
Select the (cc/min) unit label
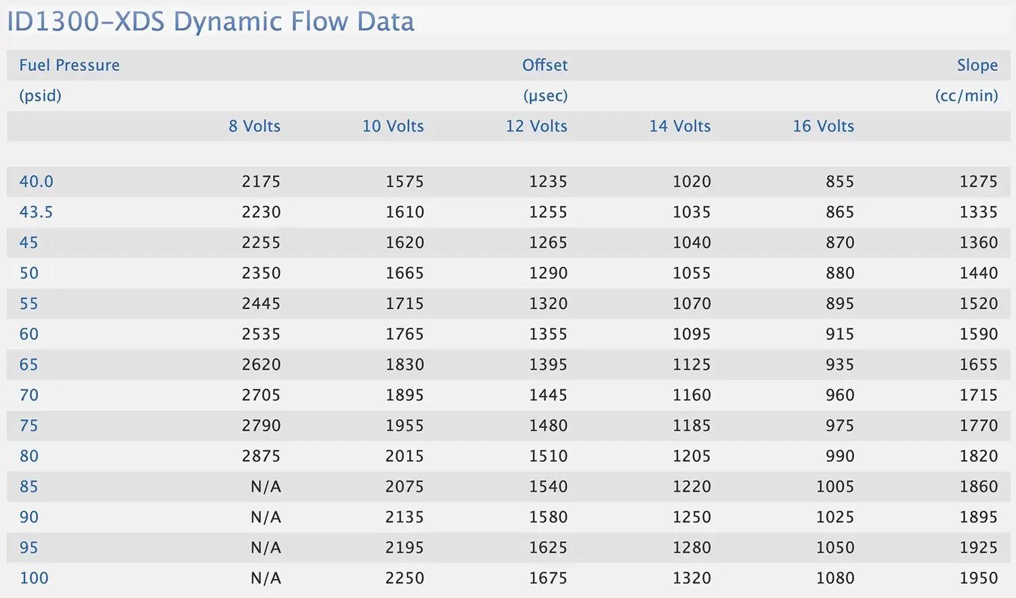coord(967,95)
